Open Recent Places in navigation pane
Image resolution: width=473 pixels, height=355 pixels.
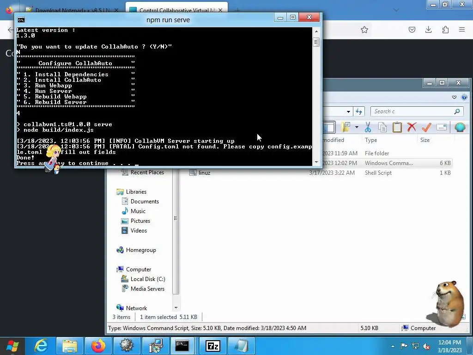[147, 172]
